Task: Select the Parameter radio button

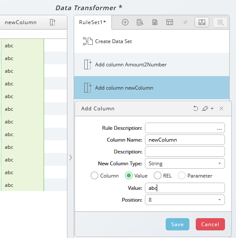Action: pos(182,175)
